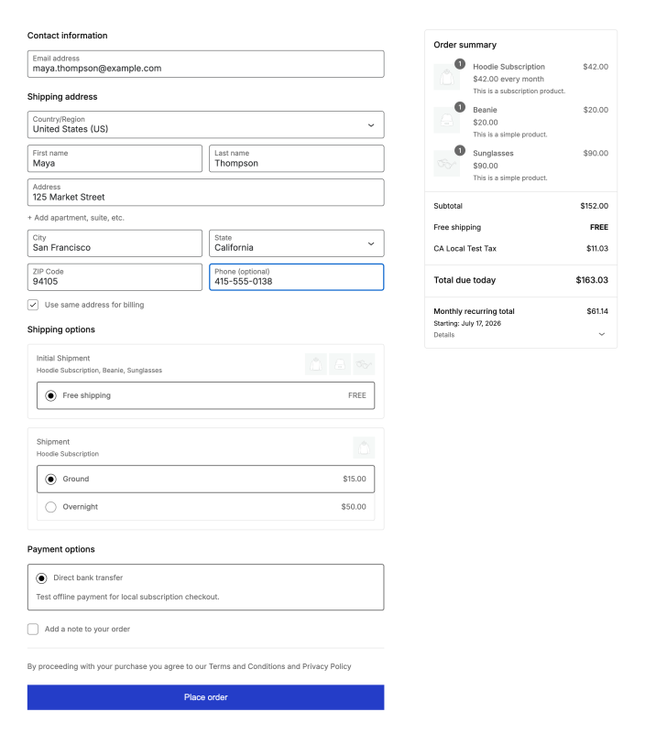Click the quantity badge on Hoodie Subscription
This screenshot has width=645, height=755.
[460, 63]
